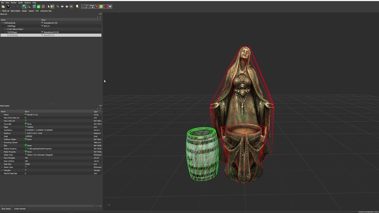Open the Options menu

tap(28, 3)
